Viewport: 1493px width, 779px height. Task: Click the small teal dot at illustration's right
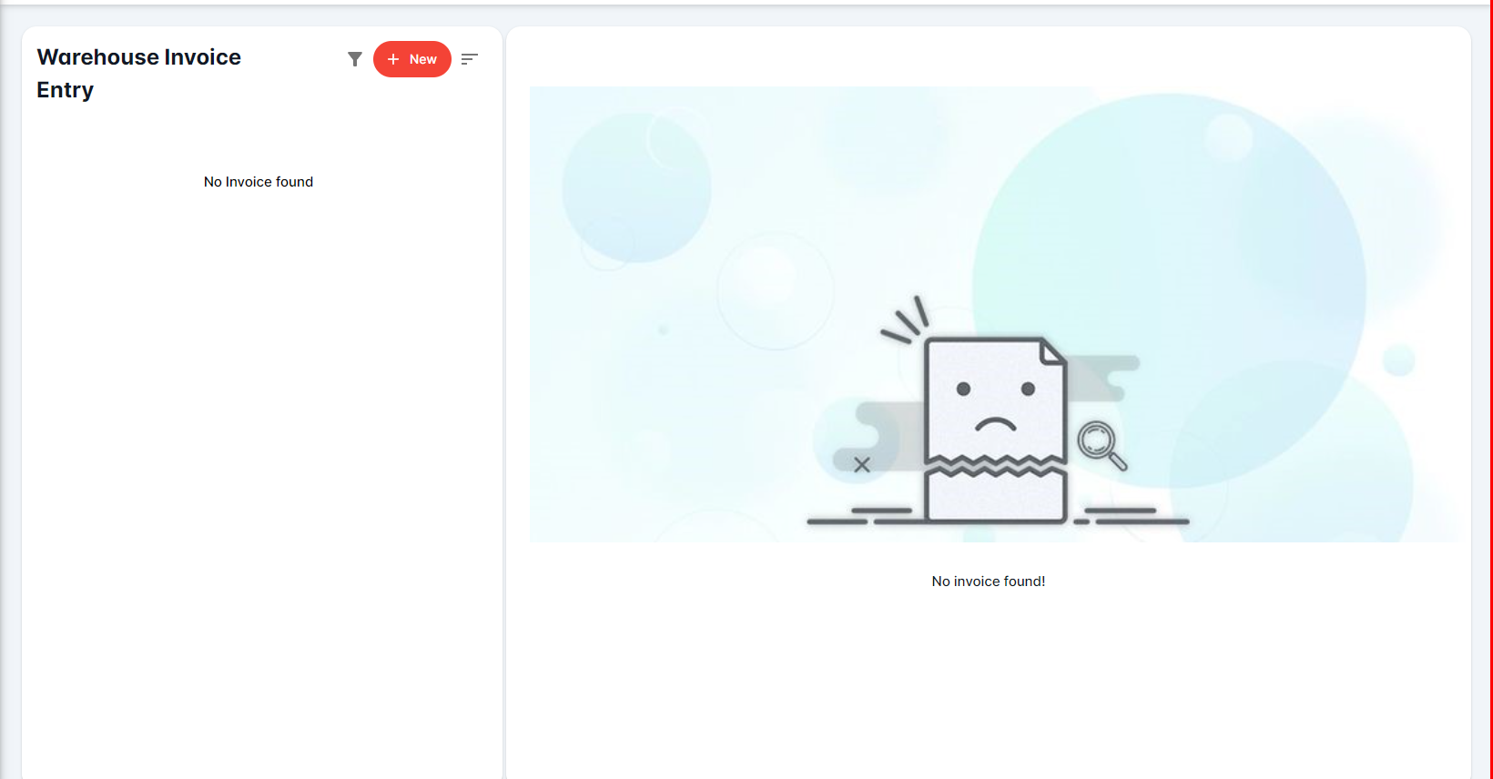pyautogui.click(x=1398, y=360)
